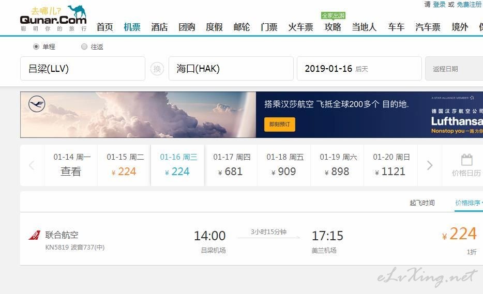Screen dimensions: 483x294
Task: Select 单程 one-way radio button
Action: pos(36,47)
